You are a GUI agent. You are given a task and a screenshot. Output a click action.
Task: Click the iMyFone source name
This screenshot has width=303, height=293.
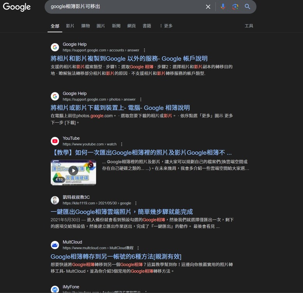71,287
